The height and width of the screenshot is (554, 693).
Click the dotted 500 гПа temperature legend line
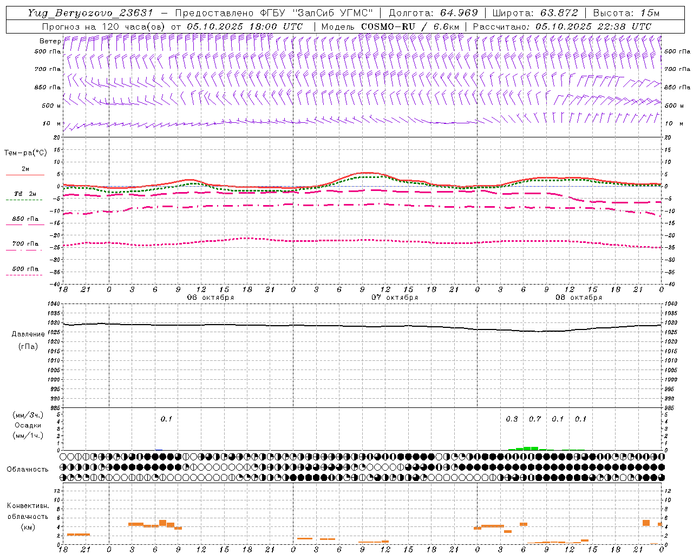click(24, 275)
